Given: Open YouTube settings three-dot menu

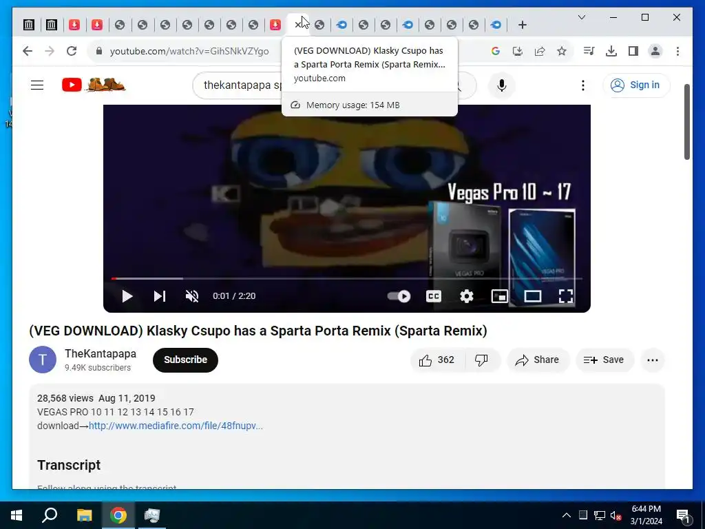Looking at the screenshot, I should point(582,85).
